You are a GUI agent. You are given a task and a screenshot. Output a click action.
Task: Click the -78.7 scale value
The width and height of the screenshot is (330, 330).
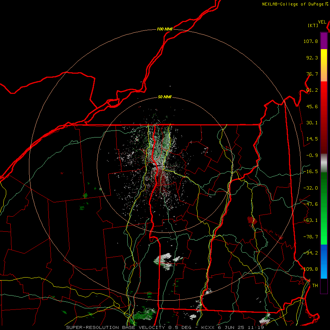click(311, 237)
